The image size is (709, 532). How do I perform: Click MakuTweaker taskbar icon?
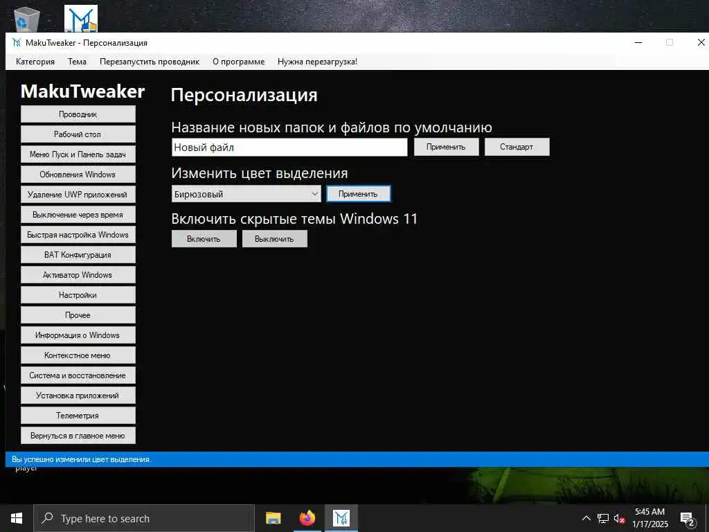tap(341, 518)
